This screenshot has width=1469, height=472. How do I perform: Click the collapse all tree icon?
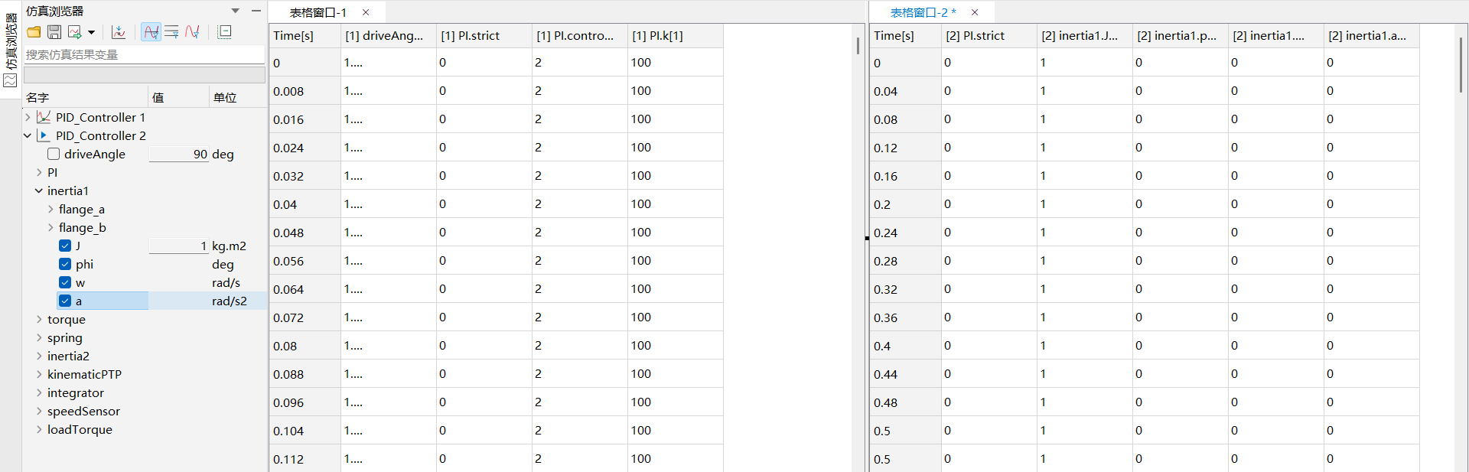(x=225, y=32)
